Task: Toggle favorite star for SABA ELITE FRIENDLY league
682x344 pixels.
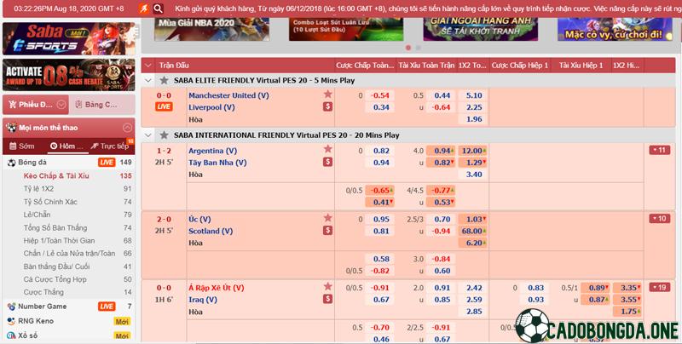Action: (164, 80)
